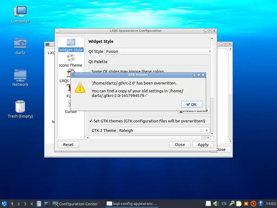Click the white square tray icon
The width and height of the screenshot is (277, 208).
point(208,204)
